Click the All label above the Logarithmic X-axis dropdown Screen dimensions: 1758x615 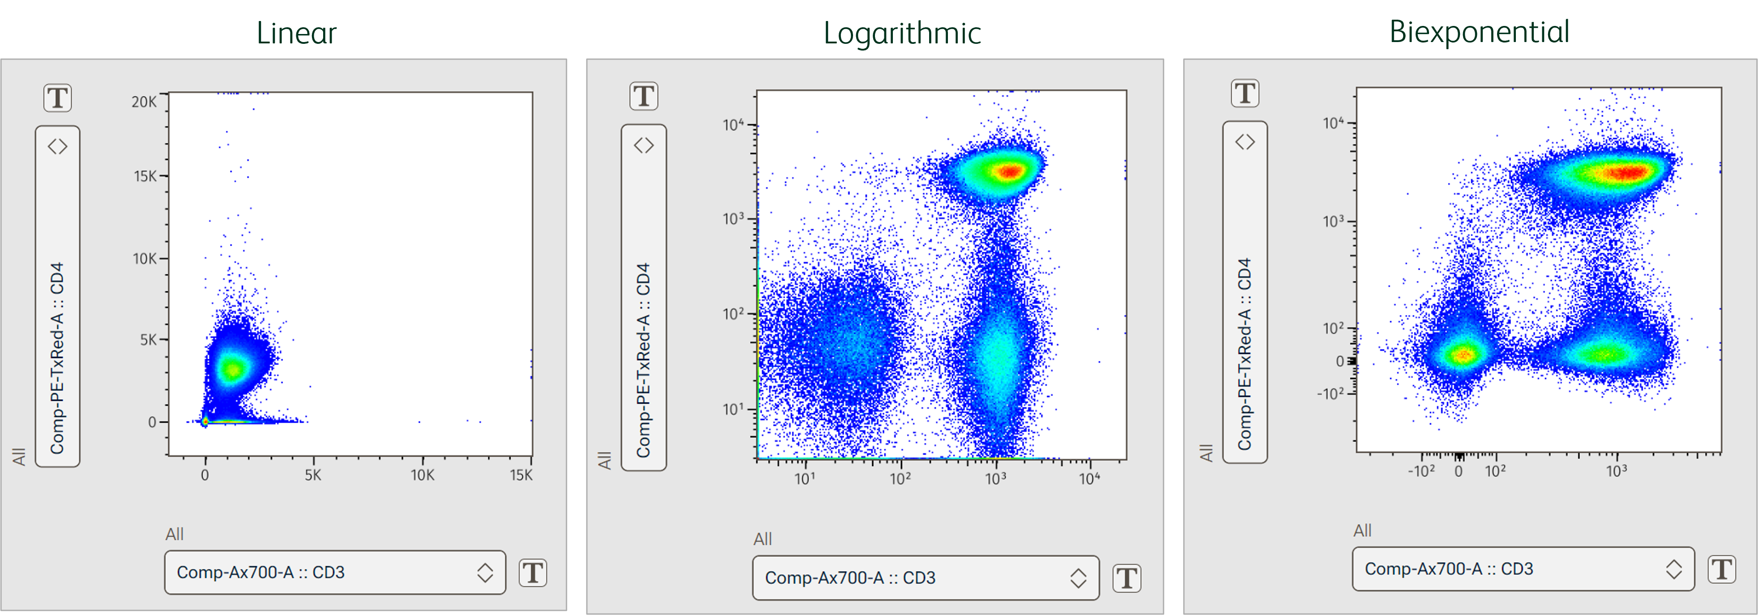[x=762, y=539]
